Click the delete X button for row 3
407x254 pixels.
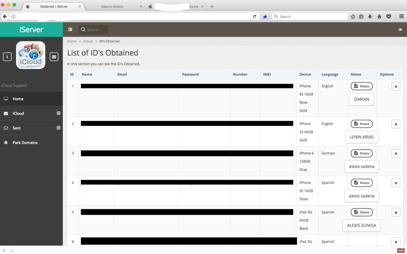point(396,153)
